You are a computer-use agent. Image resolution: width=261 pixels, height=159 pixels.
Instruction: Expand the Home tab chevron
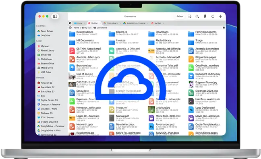tap(85, 23)
